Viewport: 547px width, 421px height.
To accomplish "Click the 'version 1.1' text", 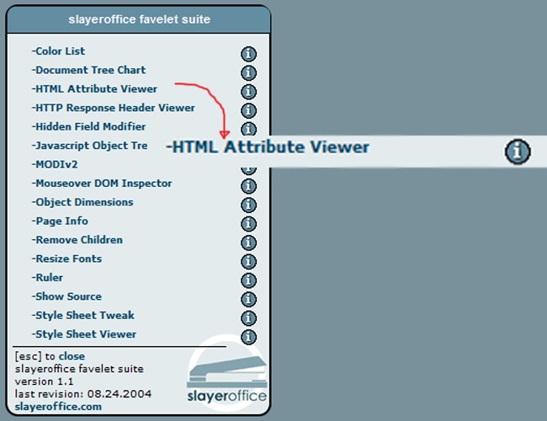I will point(45,381).
